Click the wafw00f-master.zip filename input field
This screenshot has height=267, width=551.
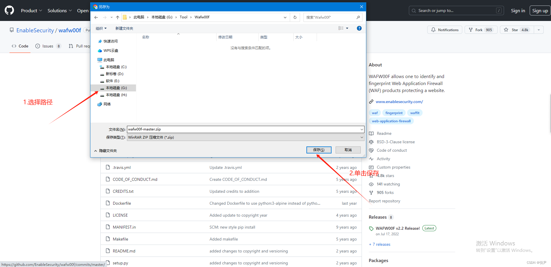pyautogui.click(x=245, y=129)
